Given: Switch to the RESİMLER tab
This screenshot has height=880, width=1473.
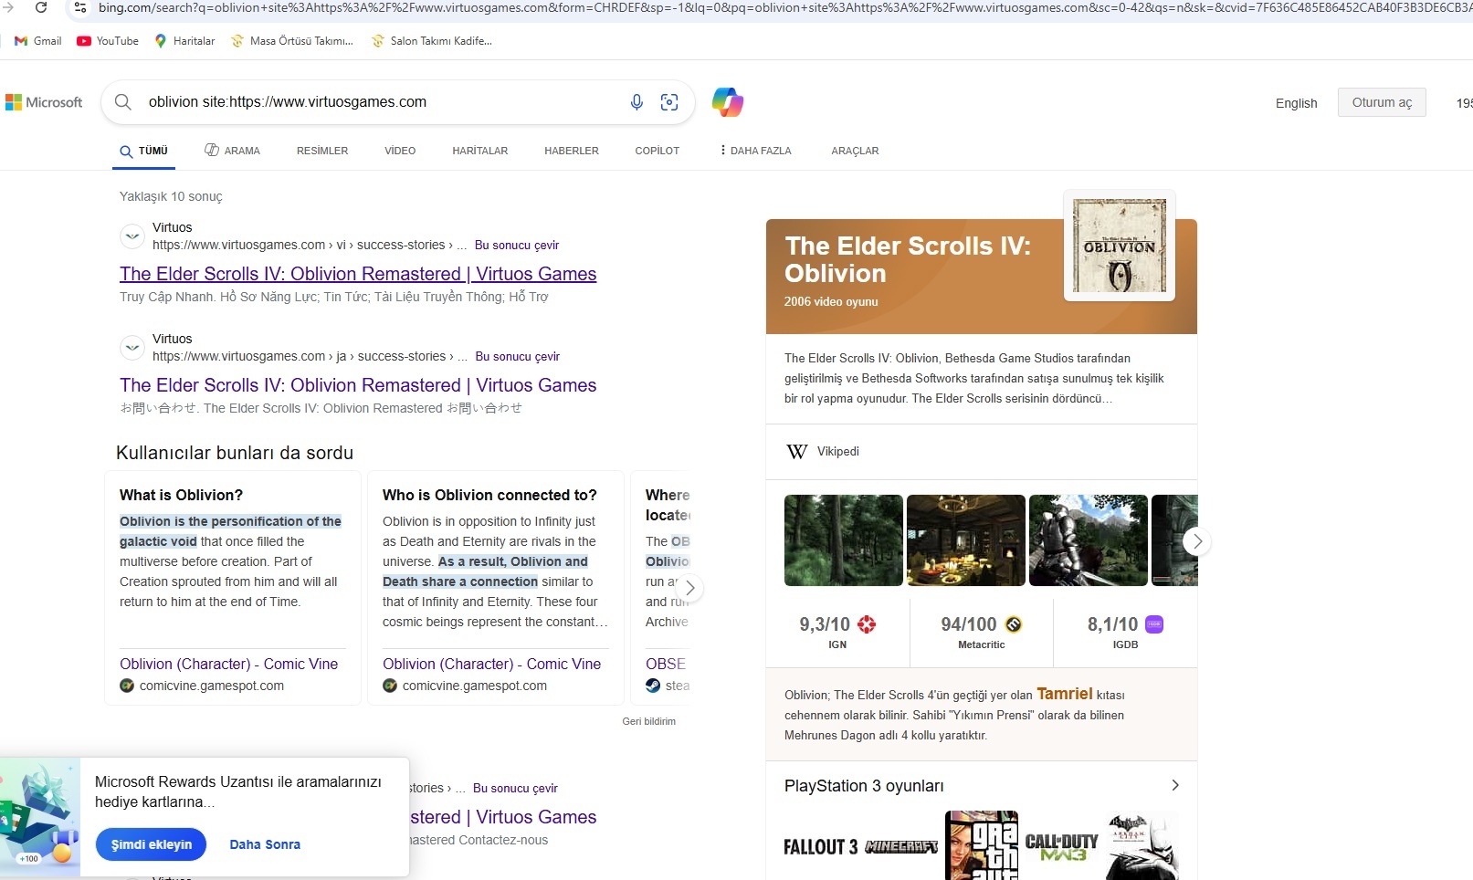Looking at the screenshot, I should click(x=322, y=151).
